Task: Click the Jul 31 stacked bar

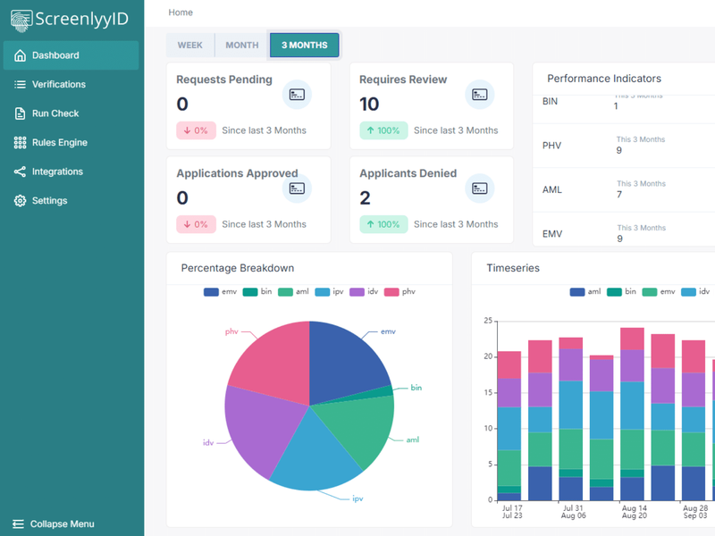Action: coord(571,420)
